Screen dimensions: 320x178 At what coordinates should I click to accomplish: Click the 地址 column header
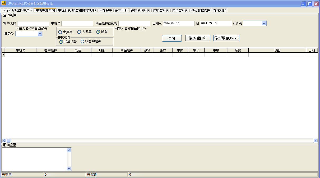pos(102,50)
